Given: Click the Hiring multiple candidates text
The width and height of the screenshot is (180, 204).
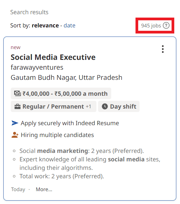Looking at the screenshot, I should pyautogui.click(x=57, y=135).
